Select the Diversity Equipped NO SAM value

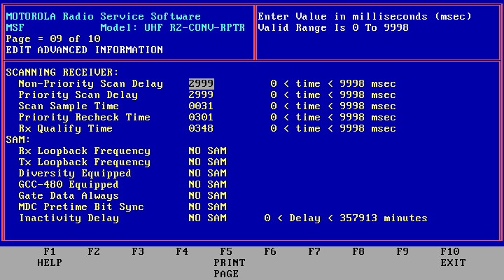pos(208,174)
